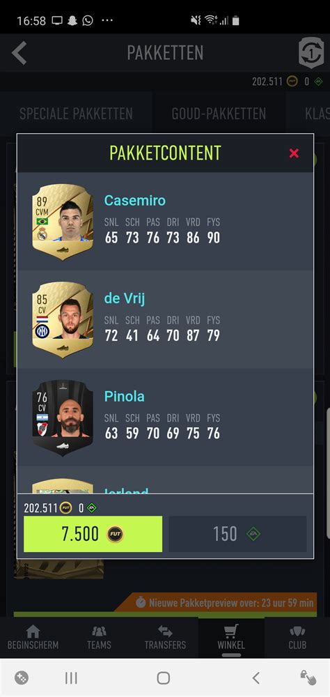
Task: Tap the Android recent apps button
Action: (71, 678)
